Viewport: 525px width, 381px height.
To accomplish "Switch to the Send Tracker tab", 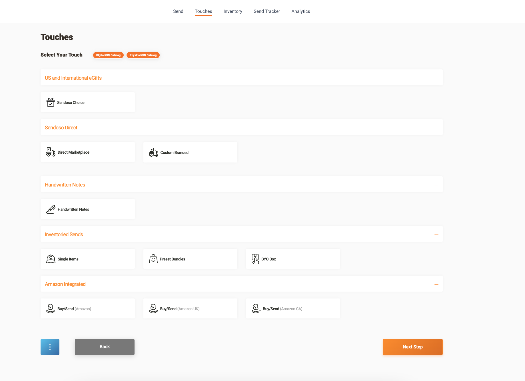I will (267, 11).
